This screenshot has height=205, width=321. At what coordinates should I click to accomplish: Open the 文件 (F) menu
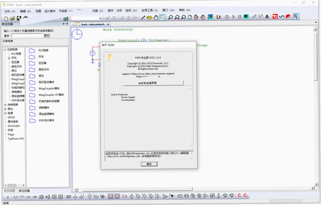click(x=10, y=12)
